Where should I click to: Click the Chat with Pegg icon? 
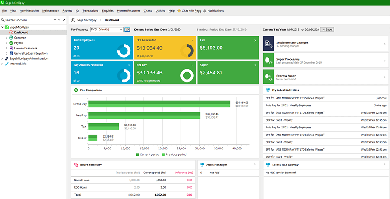coord(179,11)
